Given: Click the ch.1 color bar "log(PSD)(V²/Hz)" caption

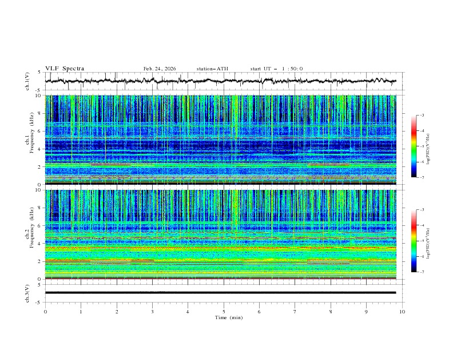Looking at the screenshot, I should pyautogui.click(x=428, y=149).
